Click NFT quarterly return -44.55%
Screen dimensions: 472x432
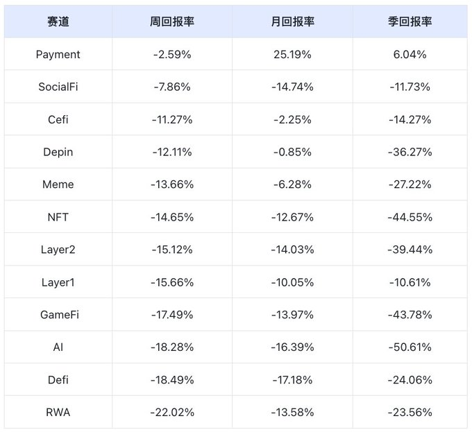410,217
